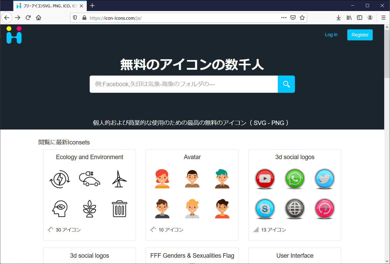The image size is (390, 264).
Task: Open tracking protection shield panel
Action: [75, 18]
